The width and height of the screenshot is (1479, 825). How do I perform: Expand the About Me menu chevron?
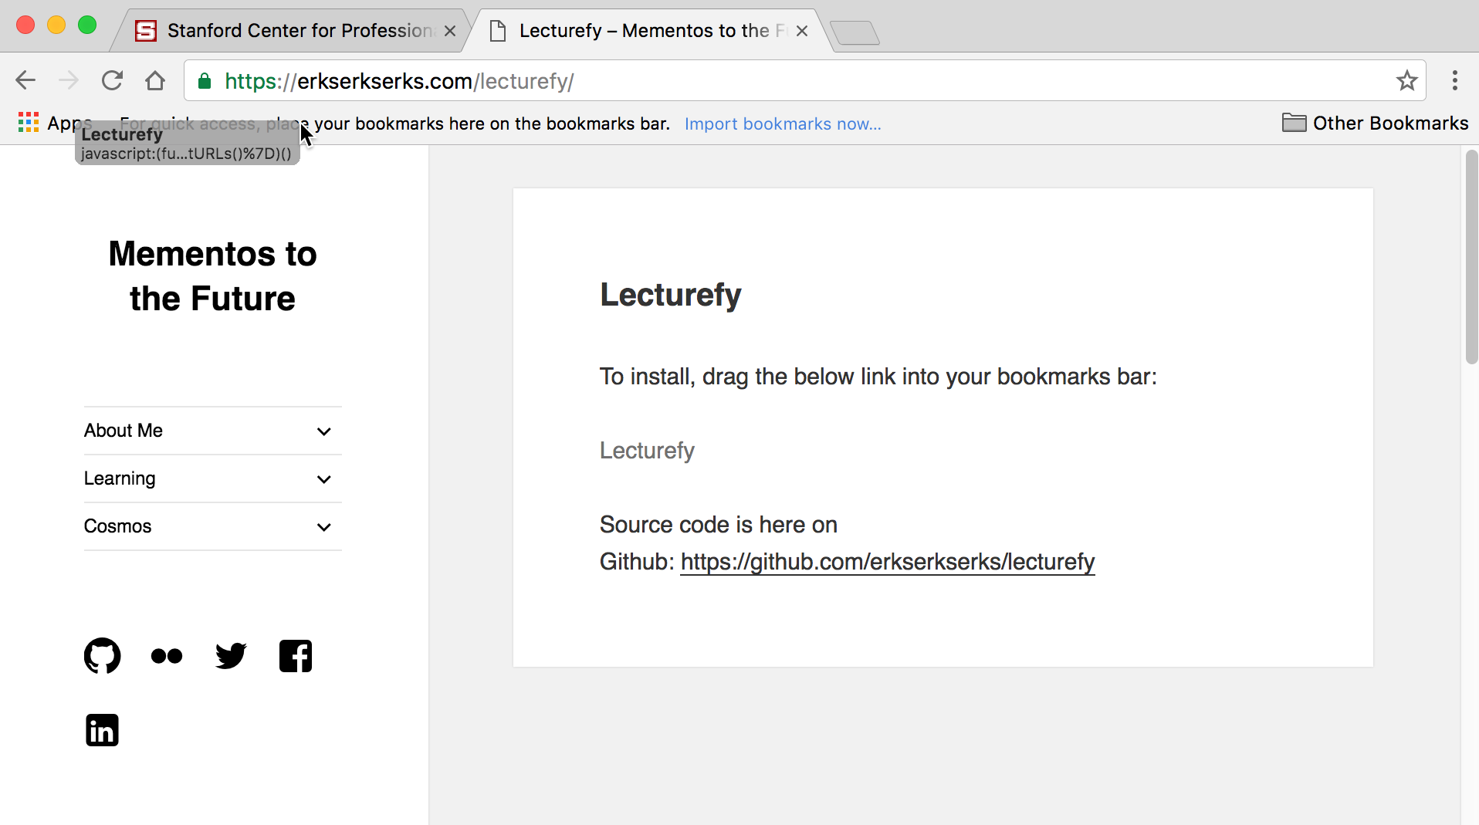(324, 431)
